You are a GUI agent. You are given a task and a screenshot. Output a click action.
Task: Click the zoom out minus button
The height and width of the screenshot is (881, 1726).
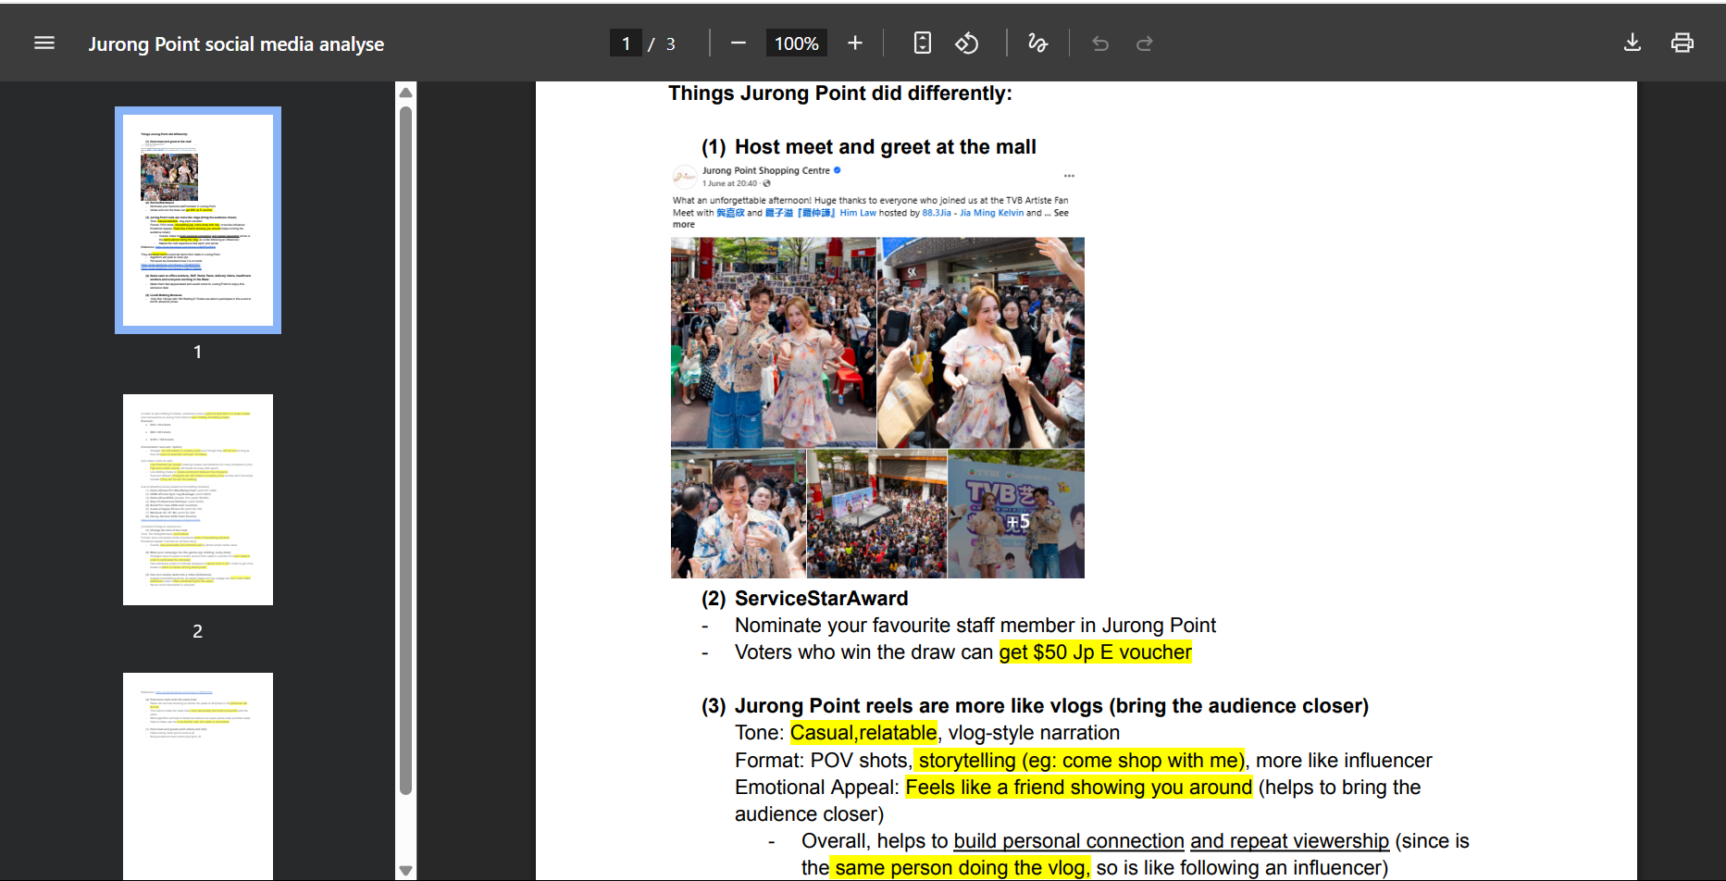point(738,43)
